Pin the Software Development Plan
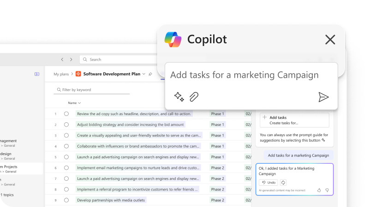Viewport: 369px width, 207px height. 150,74
